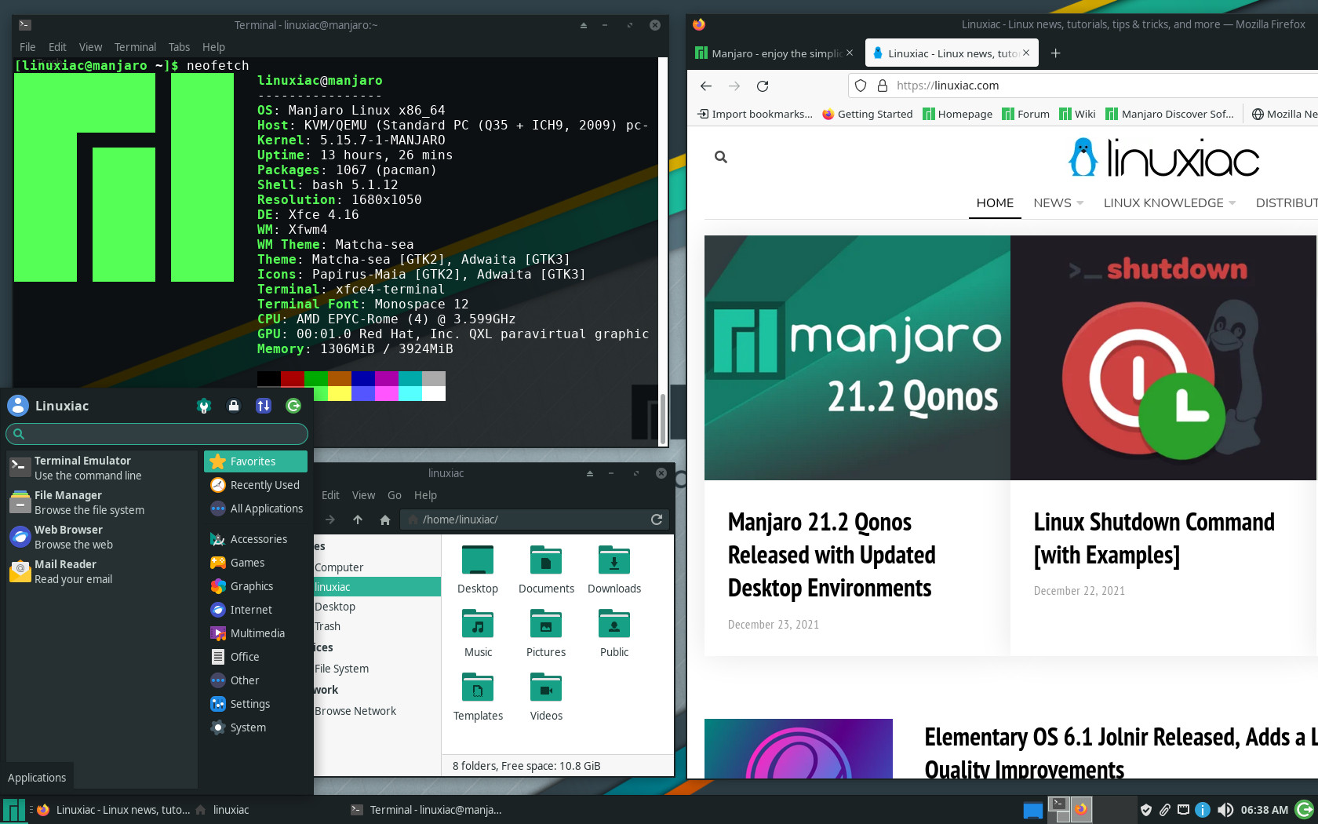Select All Applications category
This screenshot has width=1318, height=824.
tap(256, 509)
